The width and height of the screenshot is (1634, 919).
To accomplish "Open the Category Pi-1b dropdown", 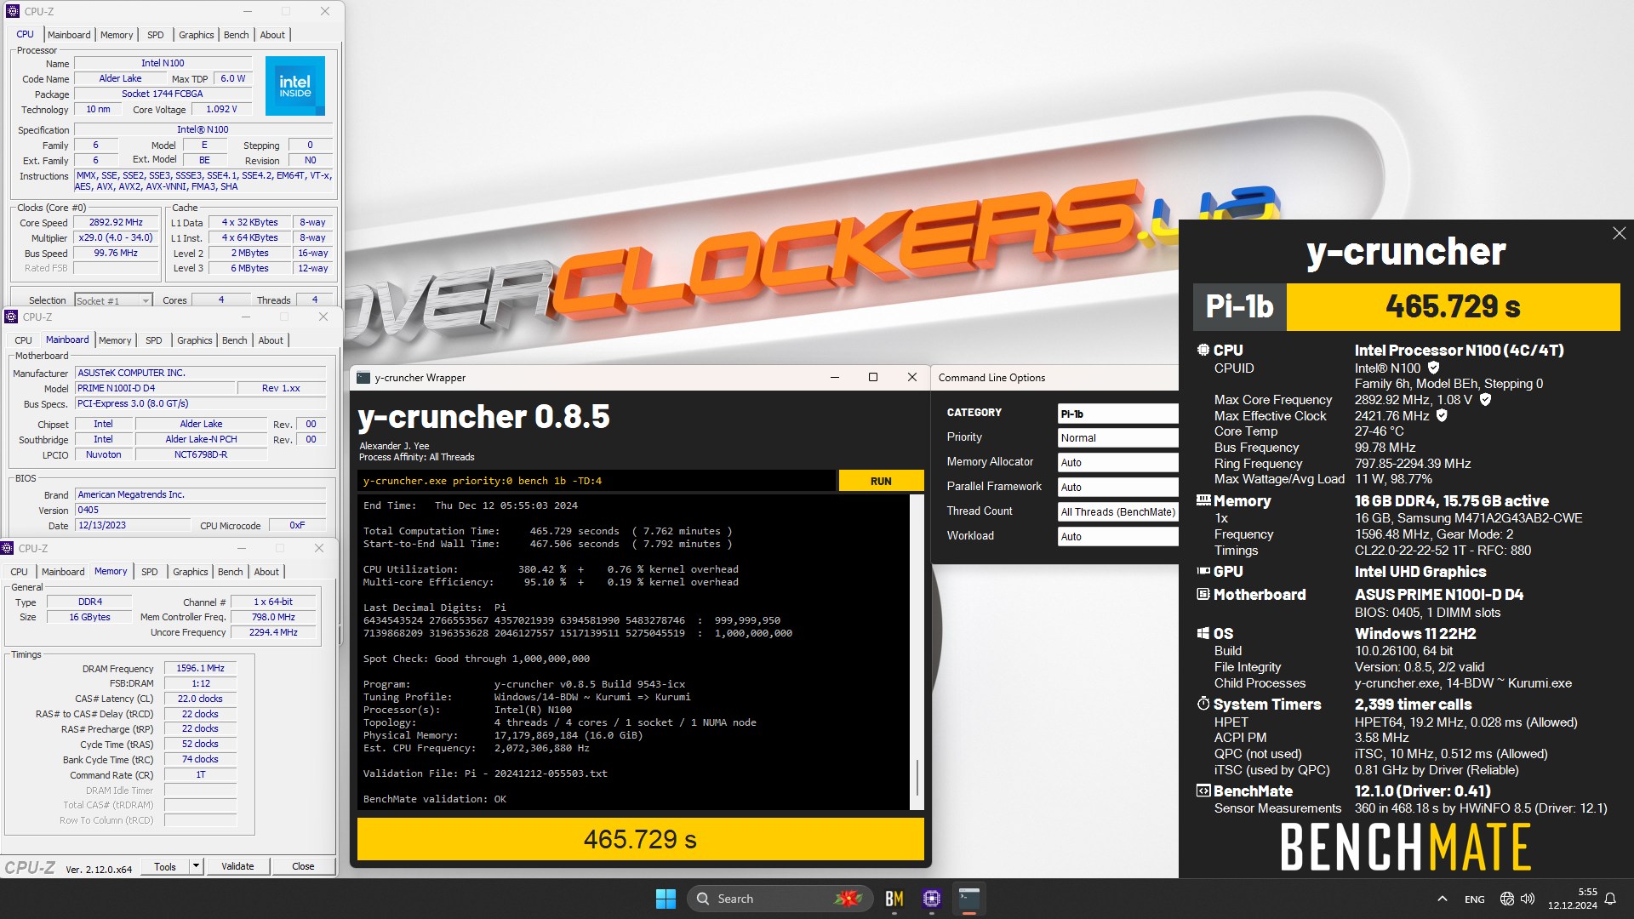I will (1117, 414).
